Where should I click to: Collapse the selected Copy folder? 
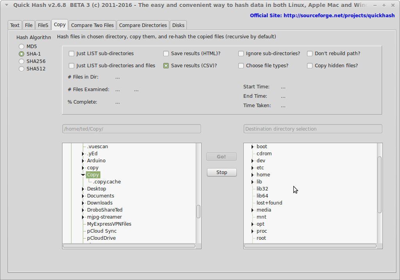[83, 175]
